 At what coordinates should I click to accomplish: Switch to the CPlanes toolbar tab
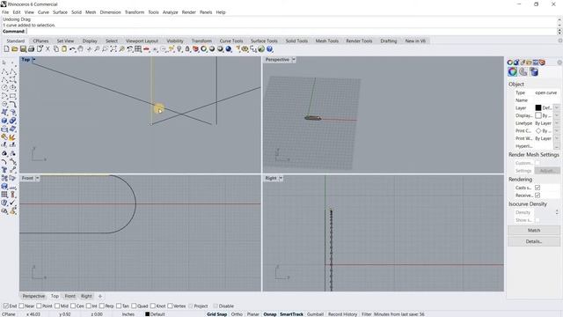[x=40, y=41]
